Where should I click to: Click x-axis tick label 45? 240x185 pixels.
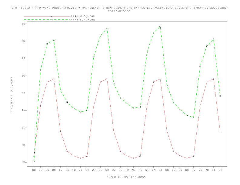[x=134, y=170]
